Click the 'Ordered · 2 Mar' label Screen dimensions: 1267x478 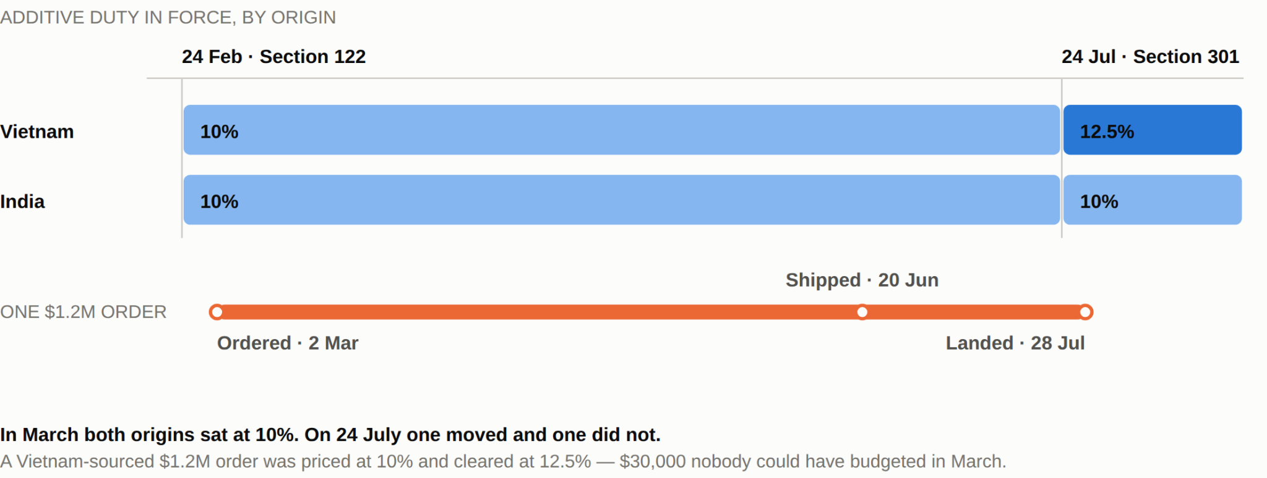point(288,343)
